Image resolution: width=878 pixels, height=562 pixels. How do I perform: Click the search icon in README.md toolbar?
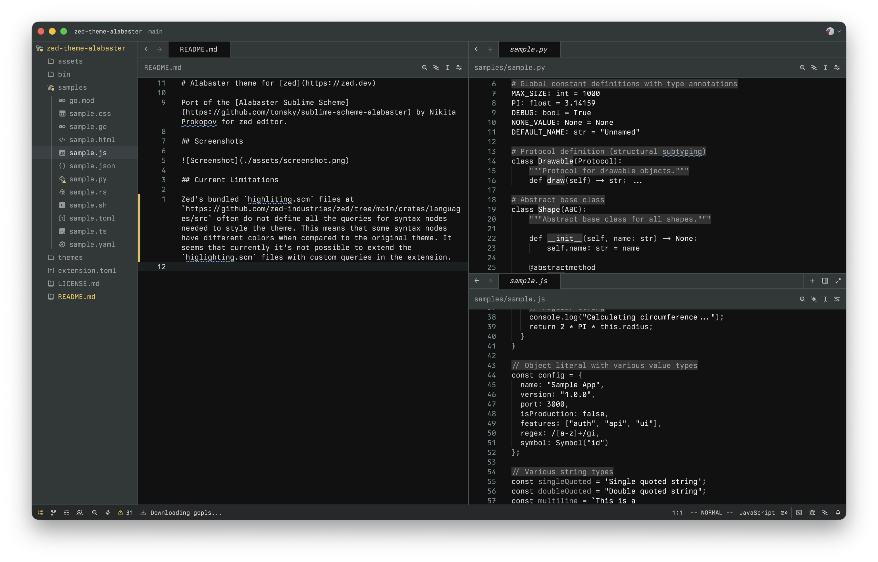(425, 67)
